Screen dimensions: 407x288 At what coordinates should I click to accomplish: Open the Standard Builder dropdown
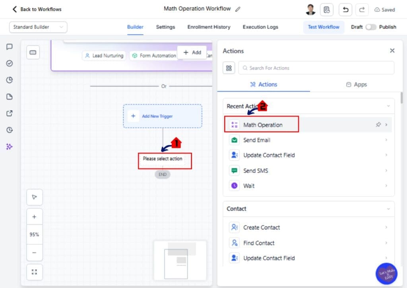(x=38, y=27)
